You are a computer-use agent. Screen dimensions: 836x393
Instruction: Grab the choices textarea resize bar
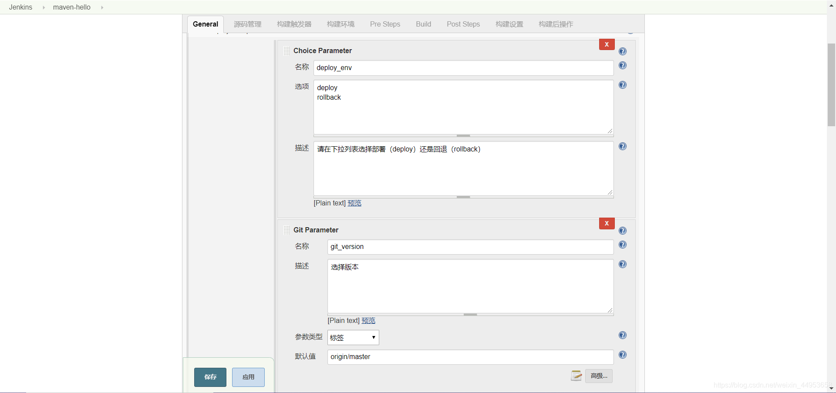click(x=463, y=136)
